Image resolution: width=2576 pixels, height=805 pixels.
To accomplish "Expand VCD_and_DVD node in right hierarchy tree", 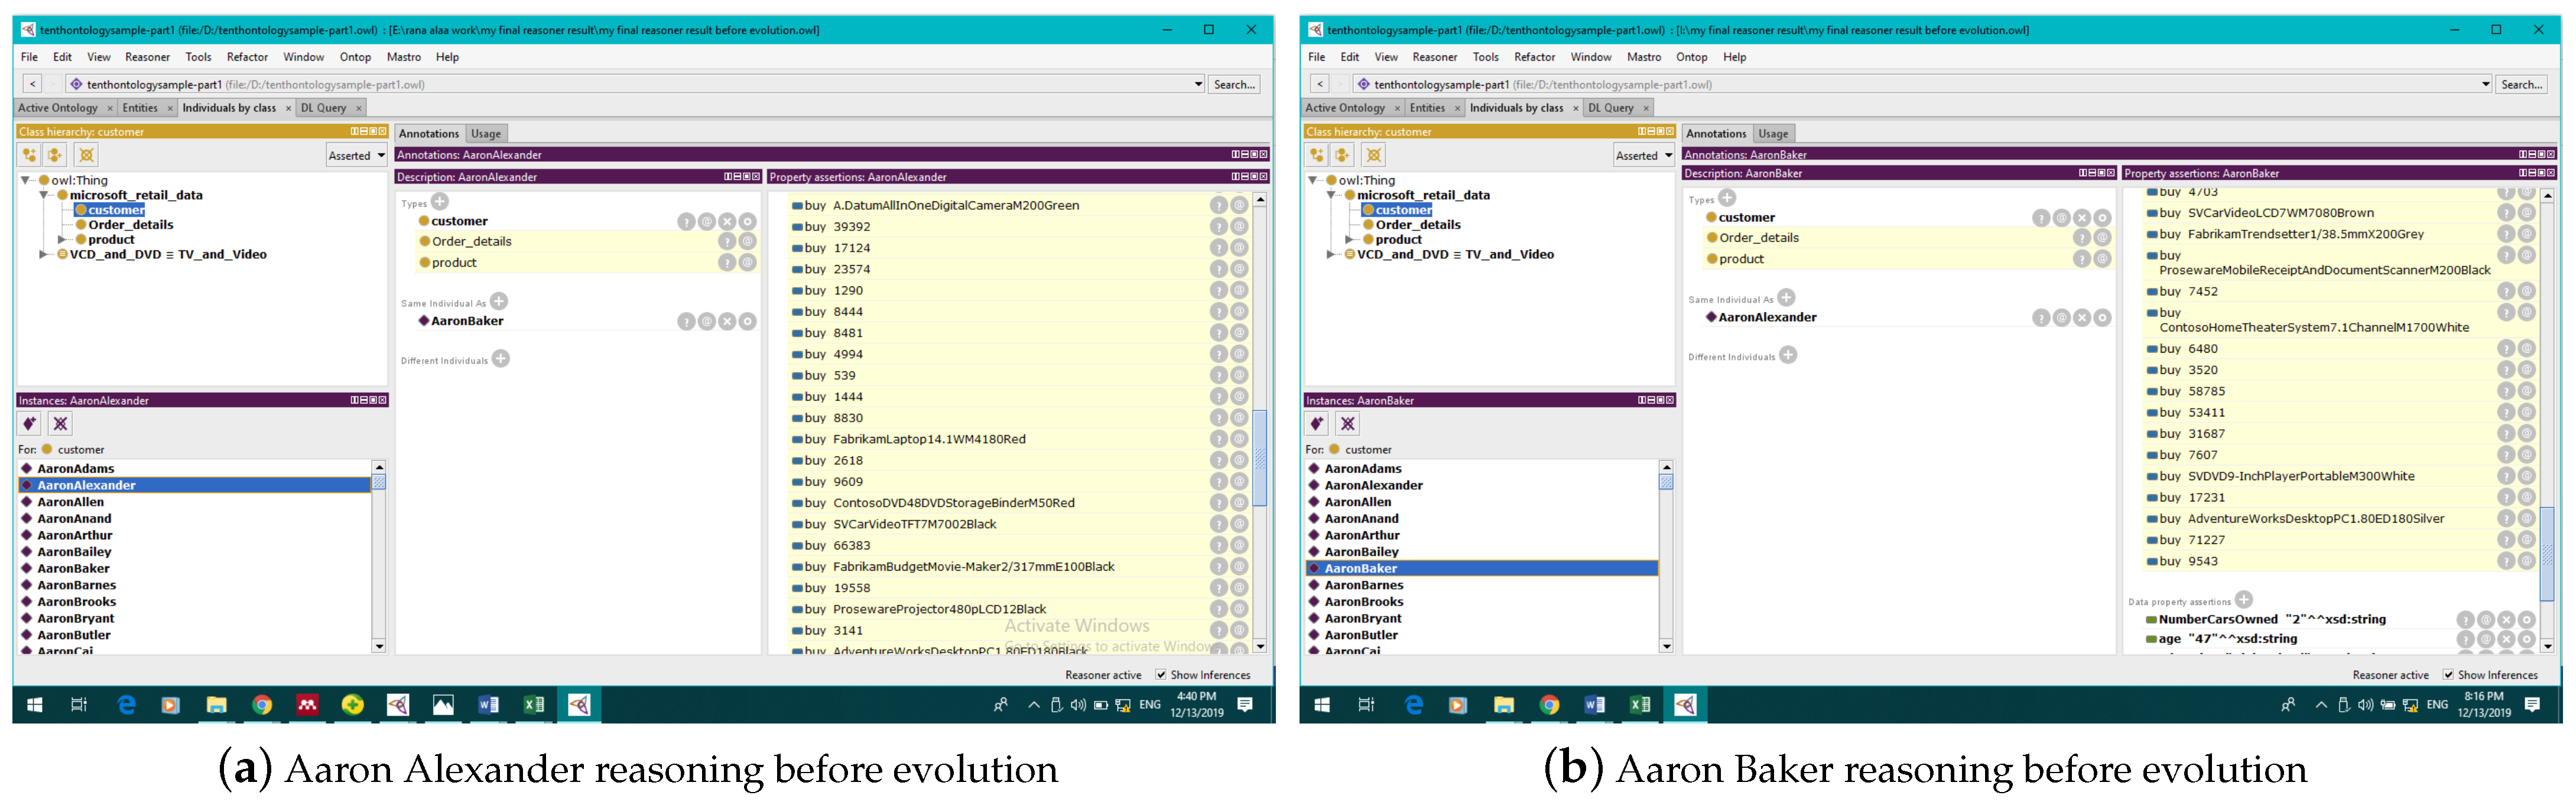I will (1331, 255).
